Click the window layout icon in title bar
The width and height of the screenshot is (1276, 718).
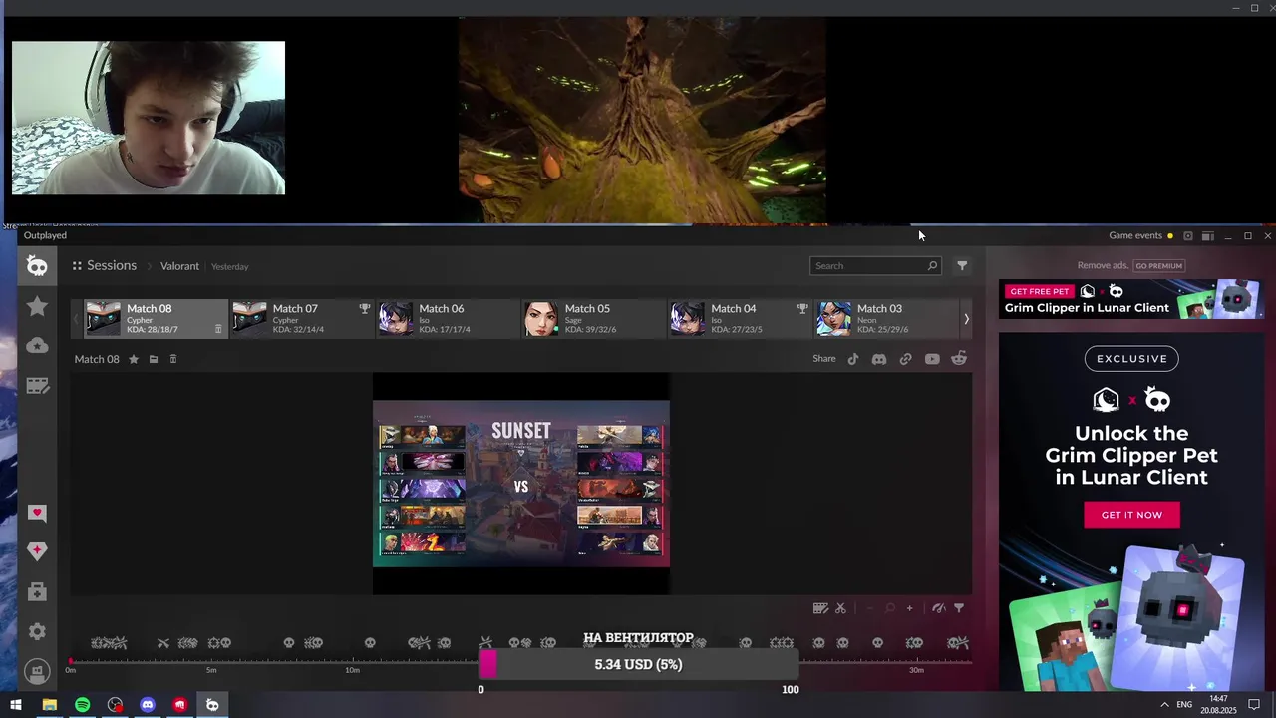(1207, 236)
